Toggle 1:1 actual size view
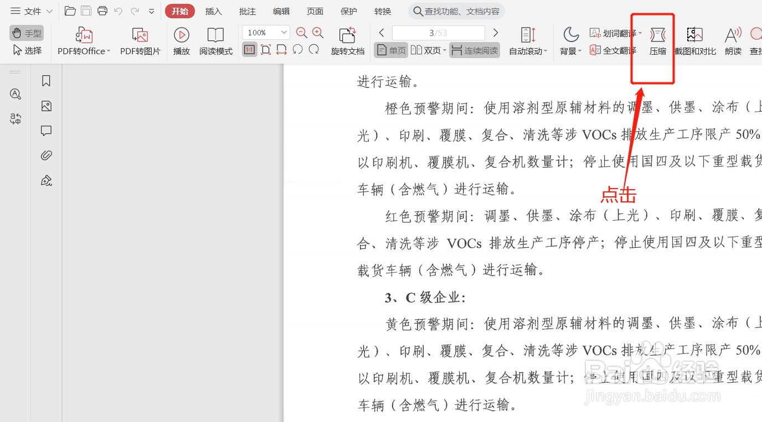The image size is (762, 422). coord(249,49)
